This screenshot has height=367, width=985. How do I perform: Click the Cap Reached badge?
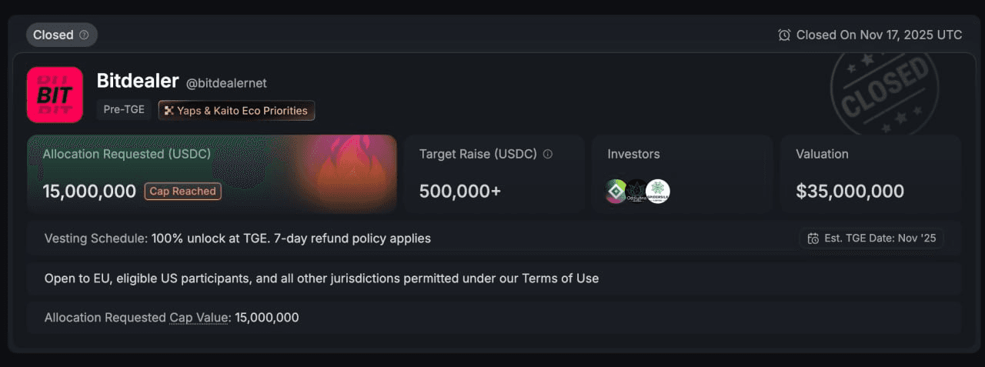click(x=182, y=191)
